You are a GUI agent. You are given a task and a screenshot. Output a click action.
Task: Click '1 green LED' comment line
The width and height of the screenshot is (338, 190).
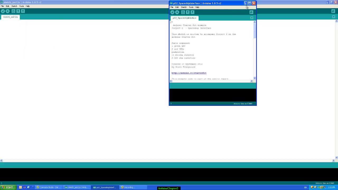click(179, 46)
